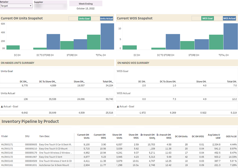Viewport: 238px width, 168px height.
Task: Click the WOS Actual - Goal value -1.972
Action: tap(142, 113)
